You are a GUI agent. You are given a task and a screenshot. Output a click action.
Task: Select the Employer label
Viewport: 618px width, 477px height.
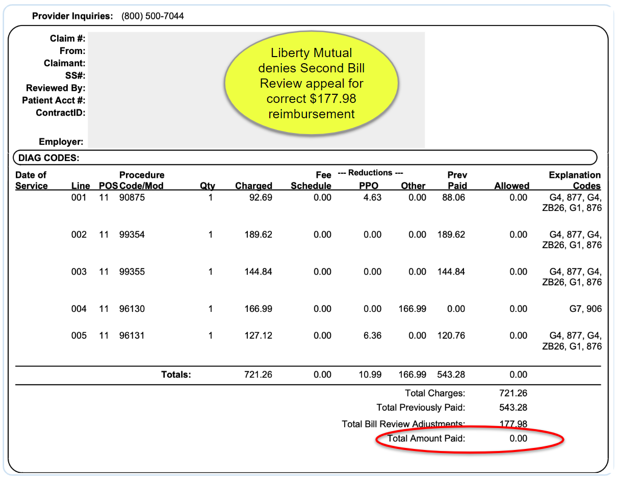point(62,142)
